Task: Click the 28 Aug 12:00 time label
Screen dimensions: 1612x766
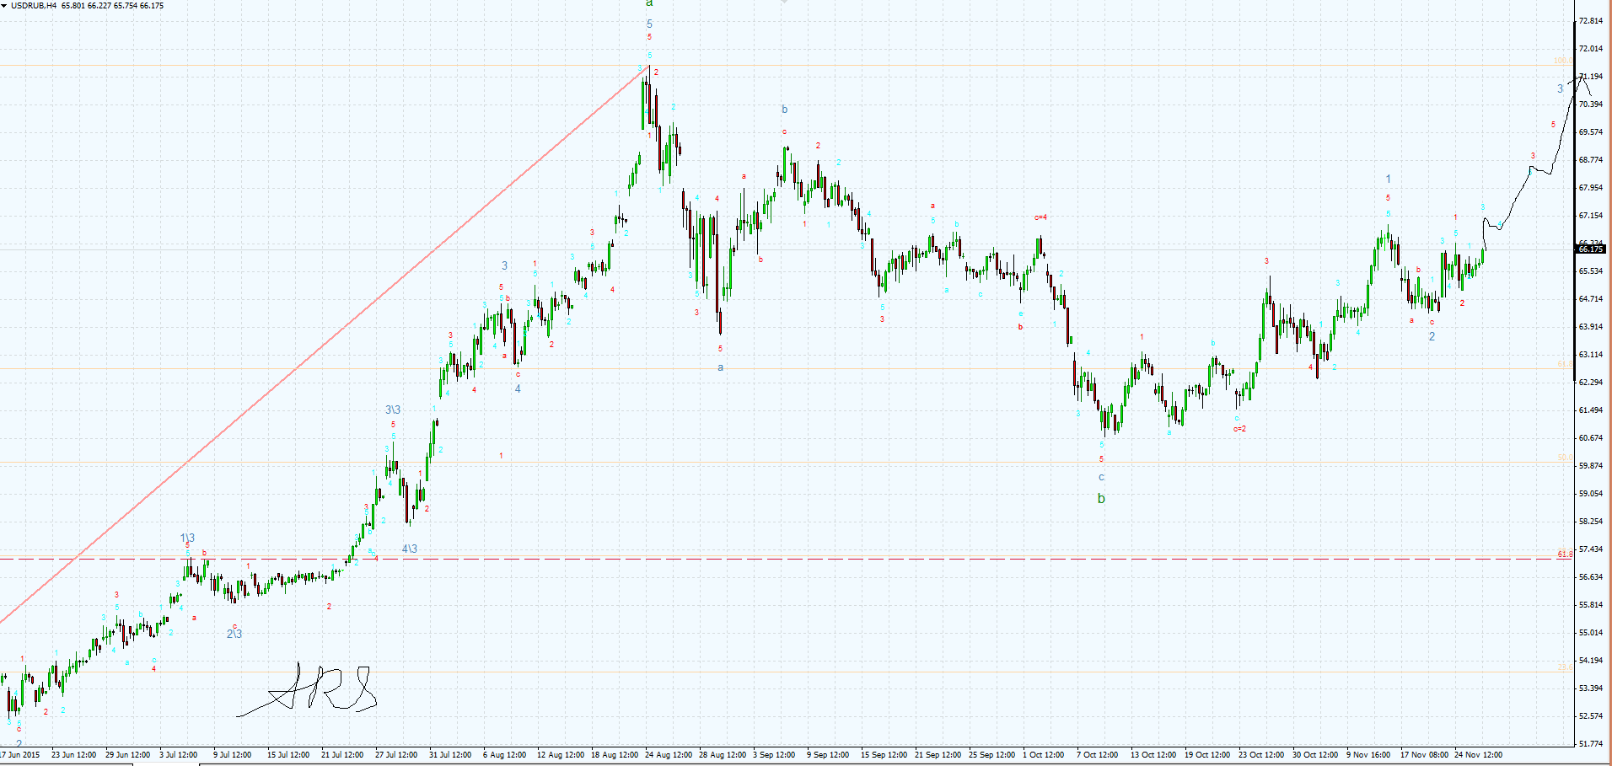Action: 723,755
